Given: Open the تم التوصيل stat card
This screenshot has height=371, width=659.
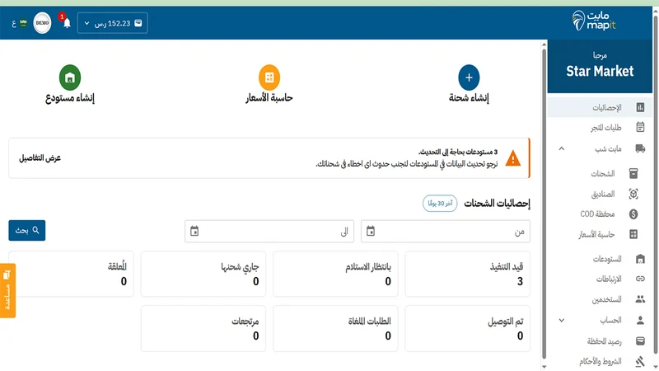Looking at the screenshot, I should tap(467, 328).
